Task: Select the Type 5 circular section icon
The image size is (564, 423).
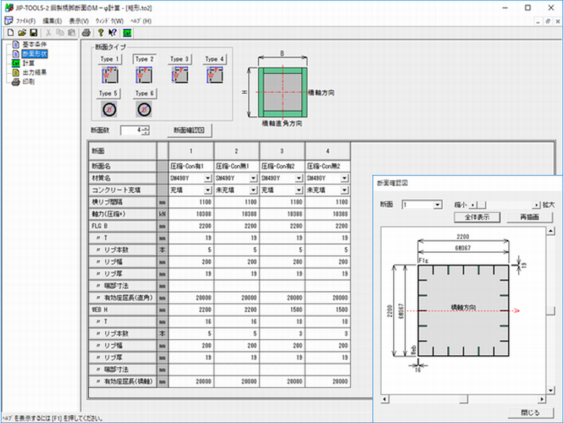Action: (110, 109)
